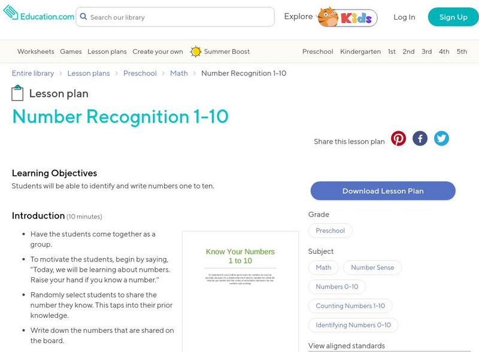Open the Log In link
Image resolution: width=479 pixels, height=352 pixels.
tap(404, 17)
